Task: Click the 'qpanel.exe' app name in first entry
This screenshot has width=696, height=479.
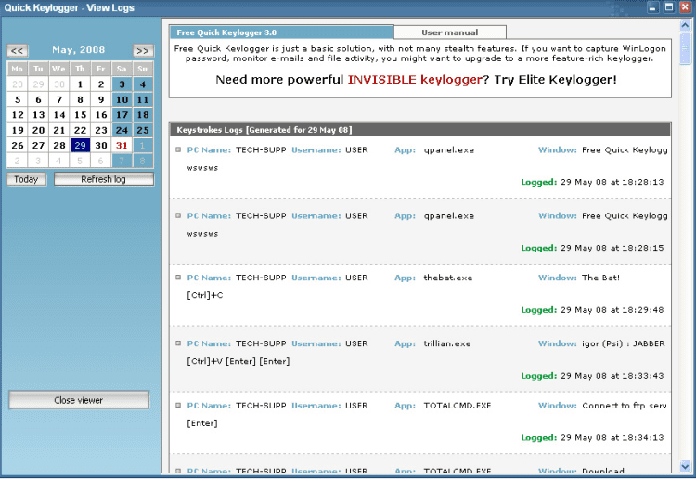Action: [449, 150]
